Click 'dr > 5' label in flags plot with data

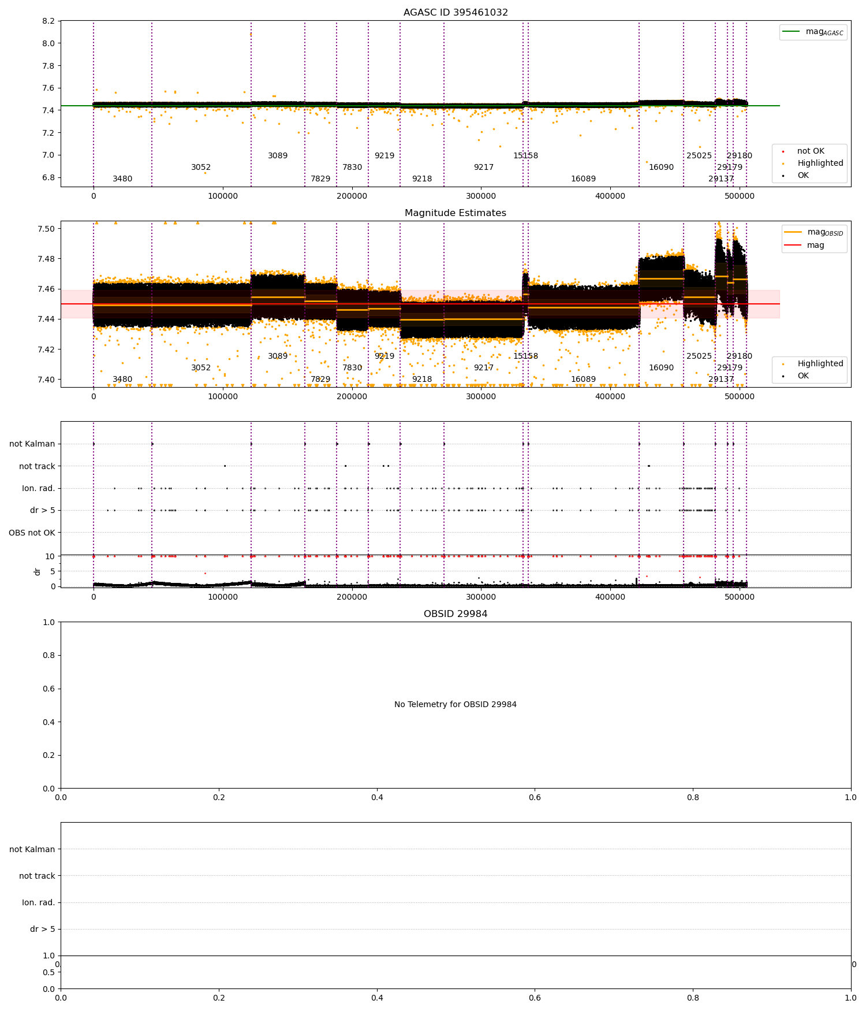click(x=43, y=511)
